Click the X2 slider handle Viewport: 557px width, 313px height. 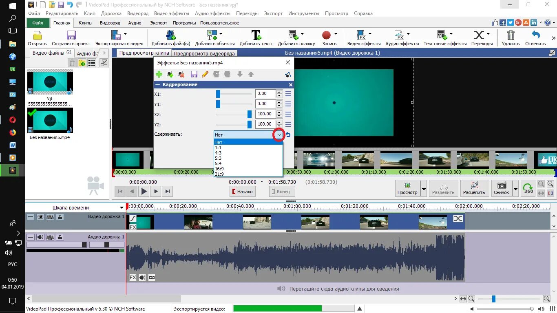pyautogui.click(x=250, y=114)
